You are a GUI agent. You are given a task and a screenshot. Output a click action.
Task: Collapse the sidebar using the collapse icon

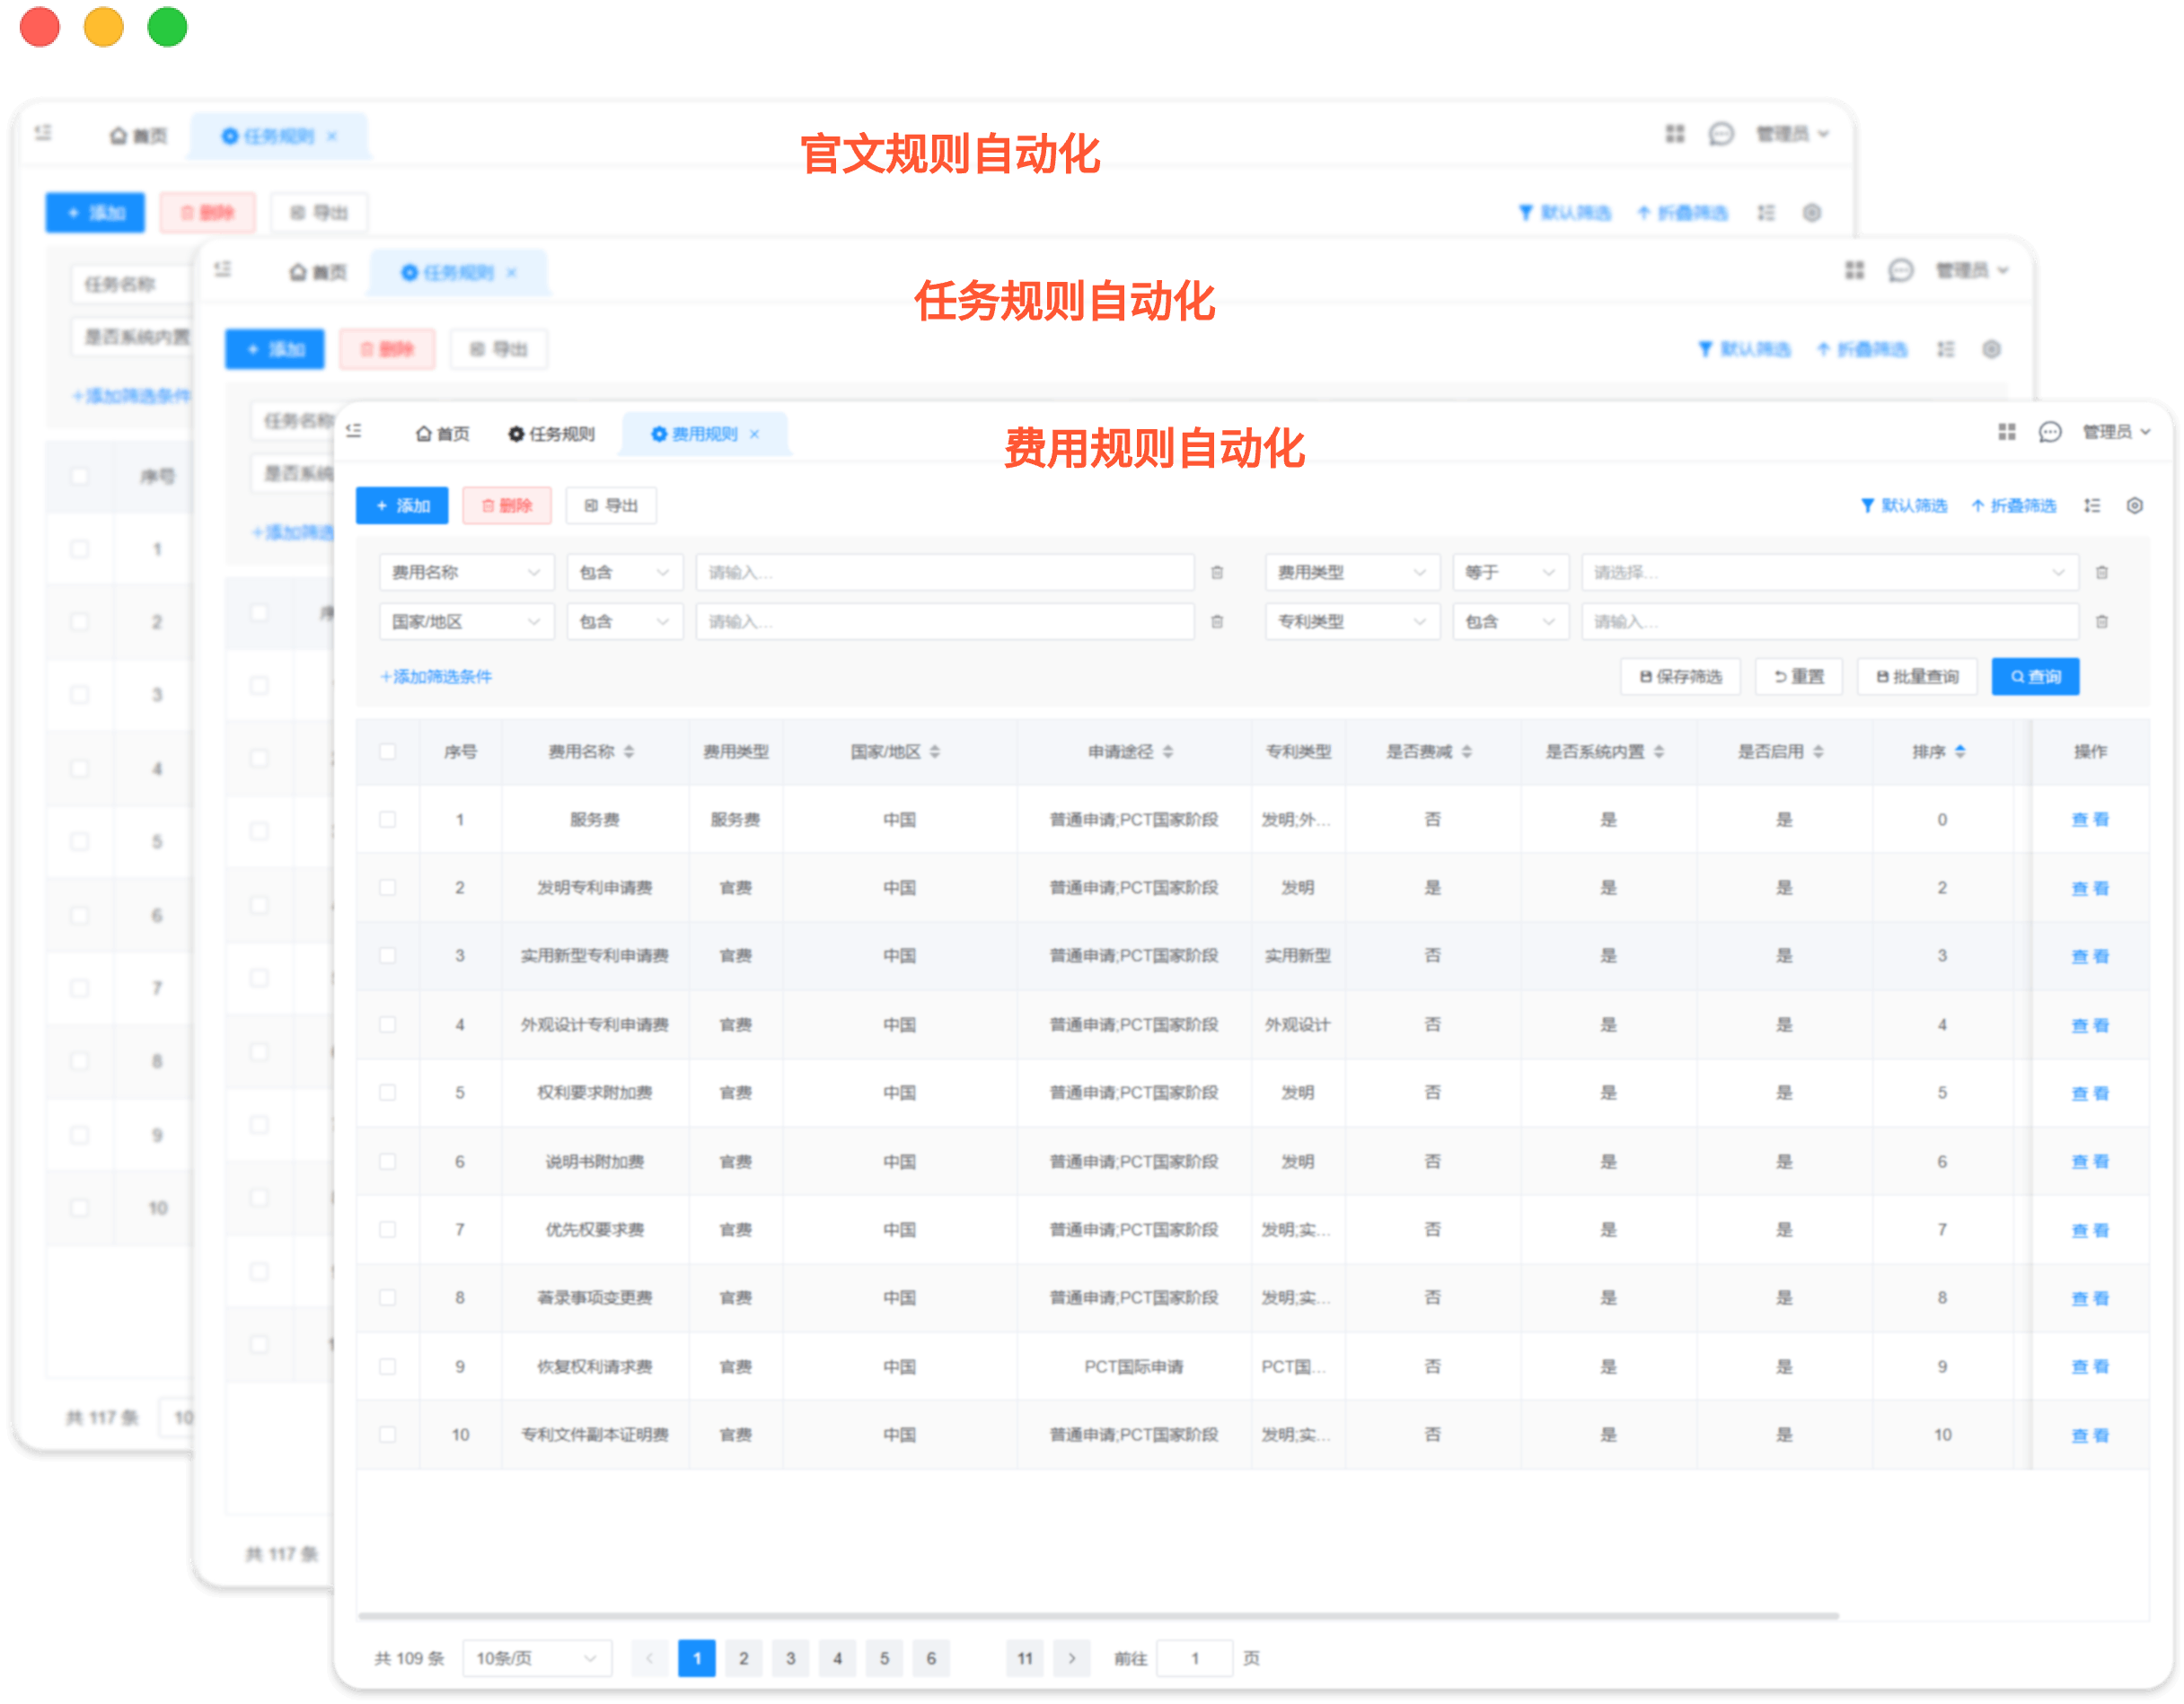[354, 432]
